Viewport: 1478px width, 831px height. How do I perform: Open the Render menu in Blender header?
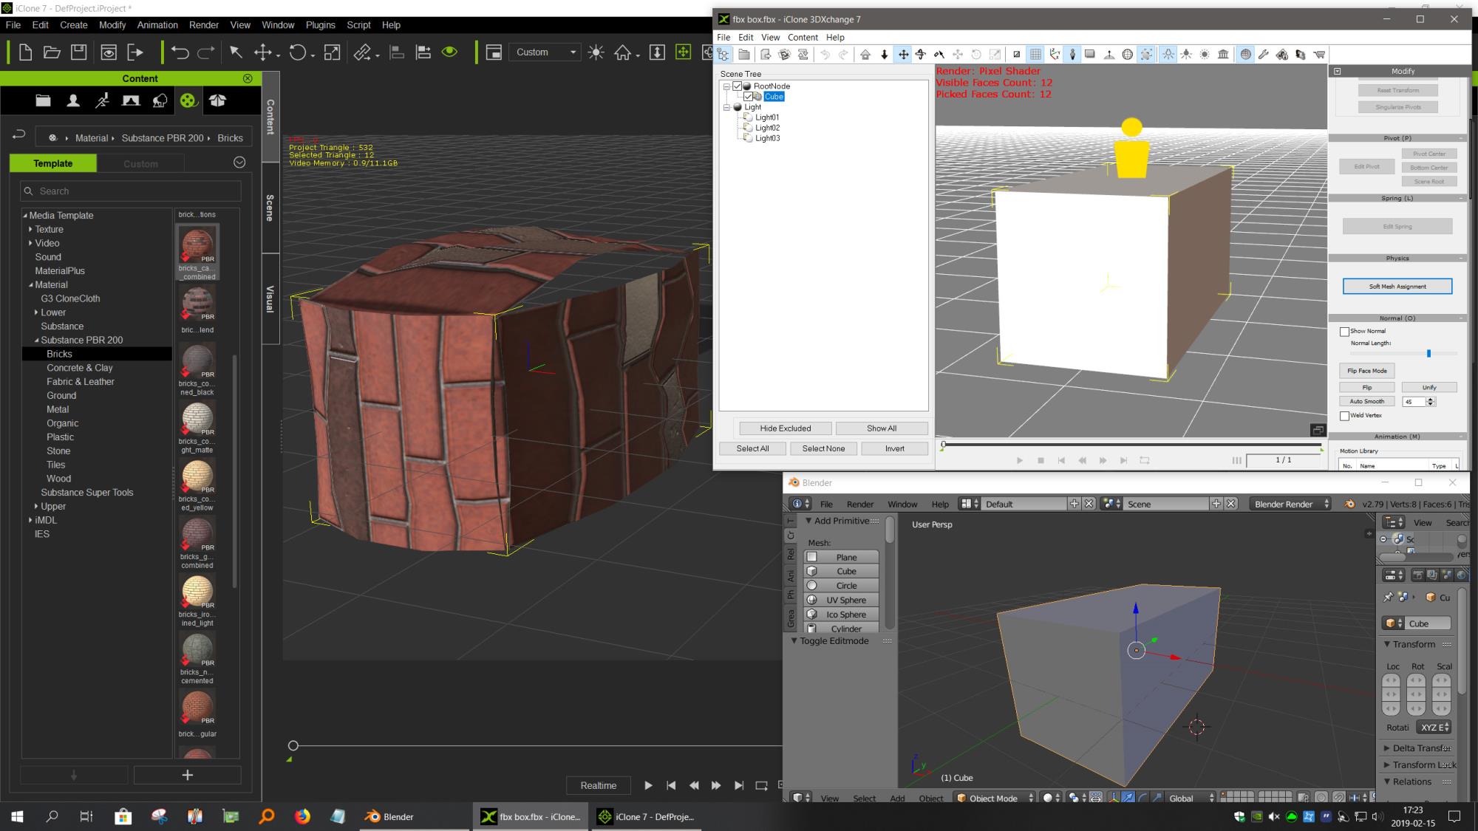[860, 504]
